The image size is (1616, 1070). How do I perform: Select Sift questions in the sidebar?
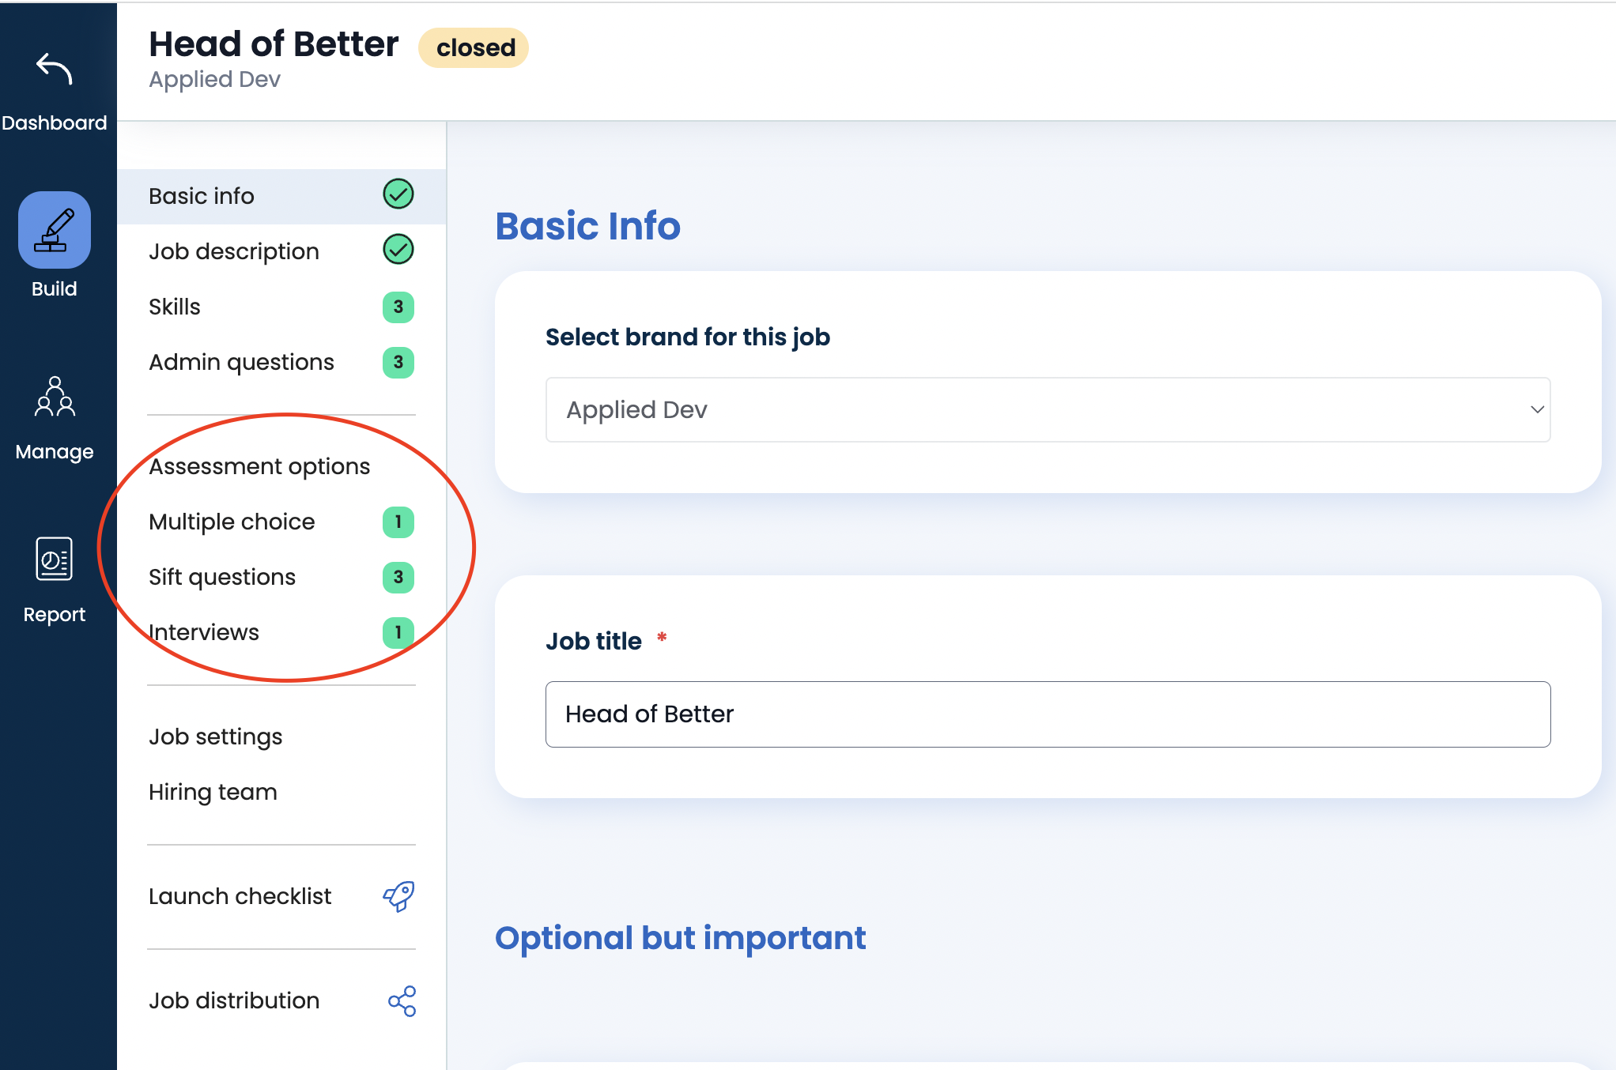222,577
